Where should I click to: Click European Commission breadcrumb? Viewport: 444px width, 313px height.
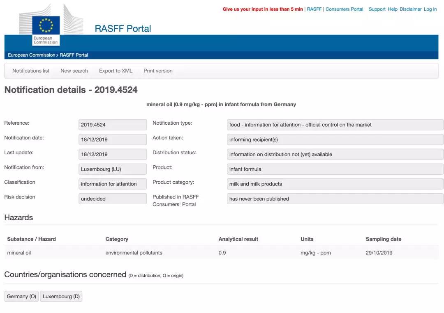(x=31, y=55)
